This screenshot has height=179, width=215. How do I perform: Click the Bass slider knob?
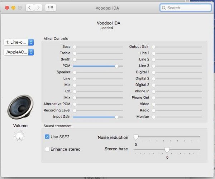click(75, 47)
